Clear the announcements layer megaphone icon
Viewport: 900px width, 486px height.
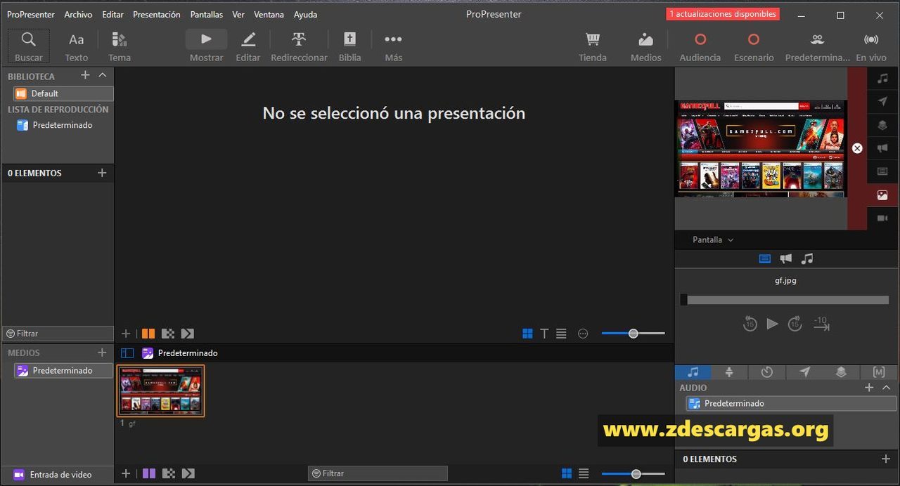(x=882, y=148)
